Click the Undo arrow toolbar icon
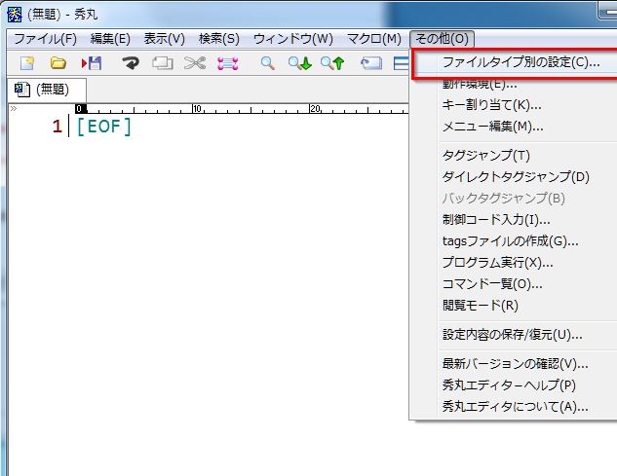Screen dimensions: 617x476 coord(130,64)
